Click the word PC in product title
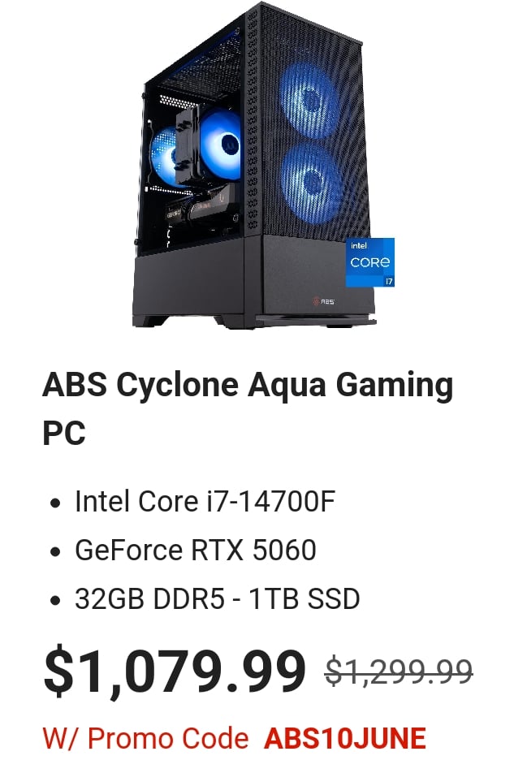527x760 pixels. coord(64,432)
